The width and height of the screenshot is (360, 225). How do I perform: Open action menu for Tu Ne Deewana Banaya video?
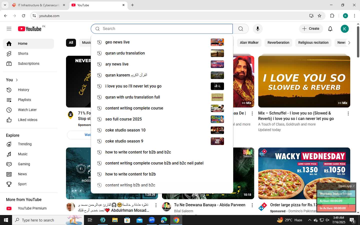tap(252, 205)
